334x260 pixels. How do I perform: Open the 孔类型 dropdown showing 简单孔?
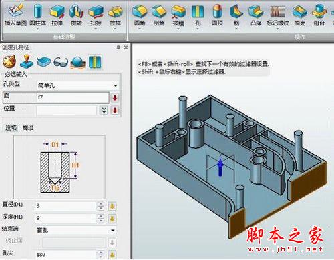[x=77, y=85]
